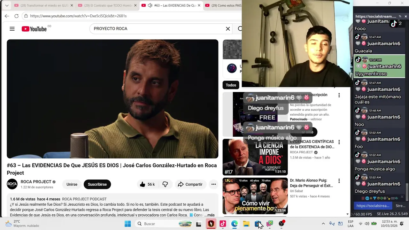Dislike the video with thumbs down icon

pos(165,184)
